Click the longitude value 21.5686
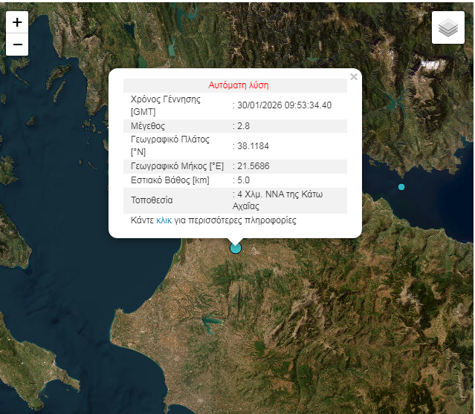 click(253, 165)
